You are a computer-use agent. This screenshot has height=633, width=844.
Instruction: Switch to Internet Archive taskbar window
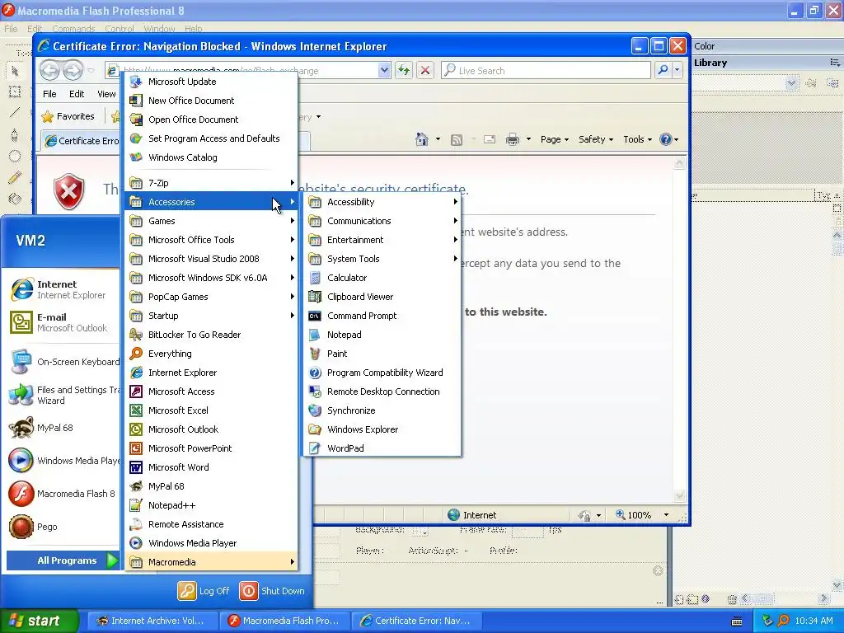pyautogui.click(x=152, y=621)
